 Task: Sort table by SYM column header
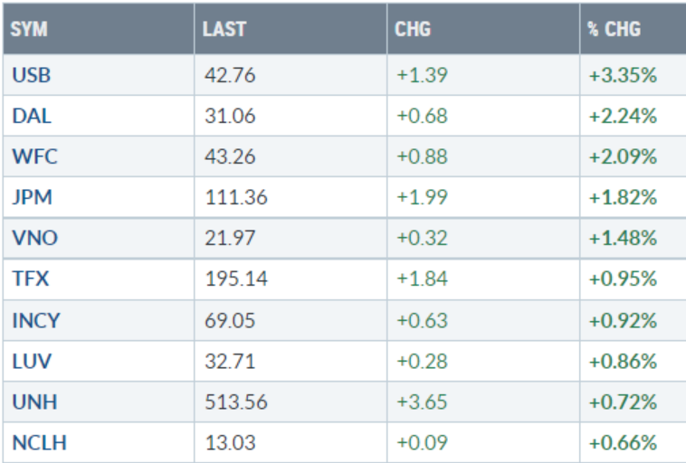(30, 29)
